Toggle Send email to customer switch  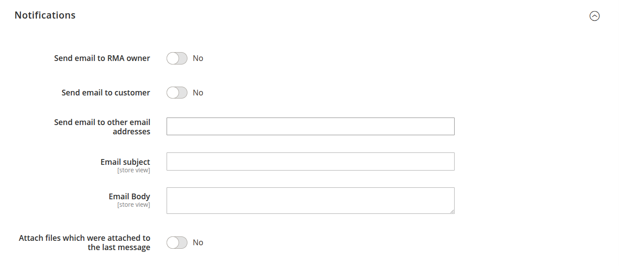[177, 93]
